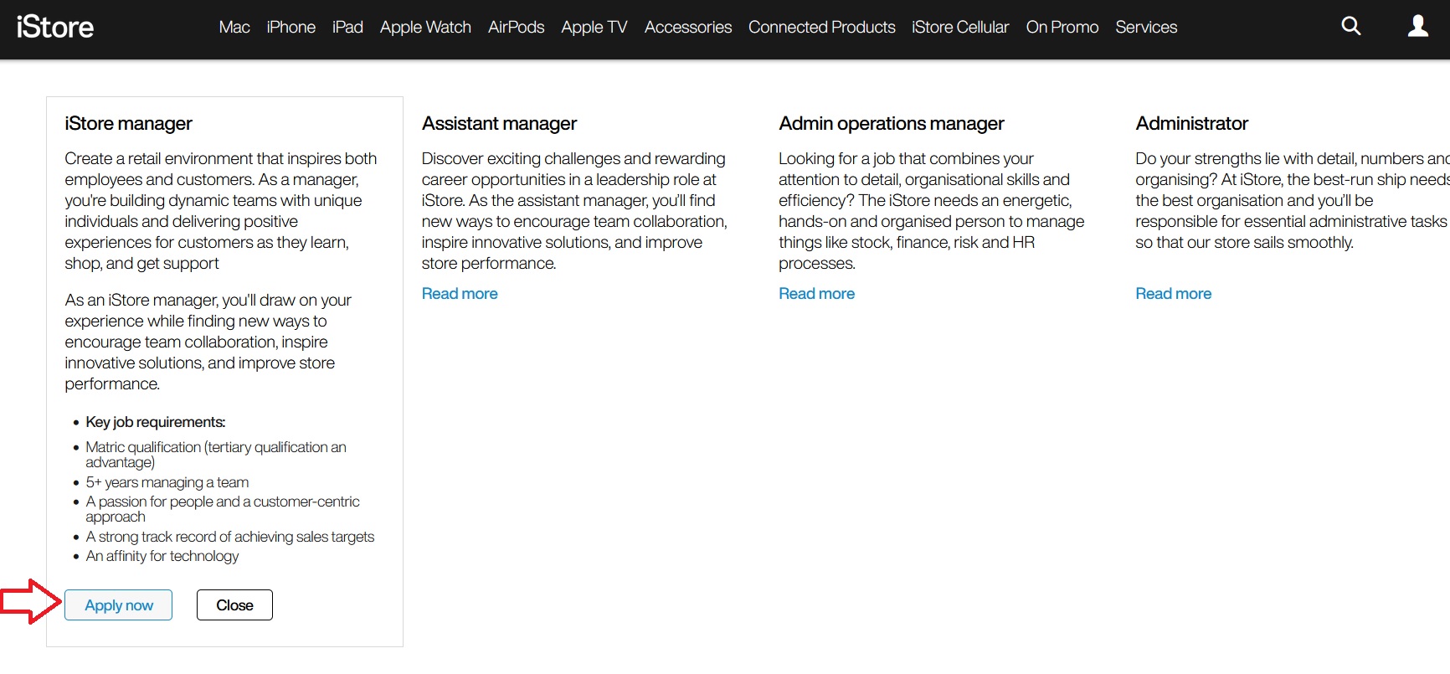The image size is (1450, 674).
Task: Select Connected Products in navigation
Action: 821,27
